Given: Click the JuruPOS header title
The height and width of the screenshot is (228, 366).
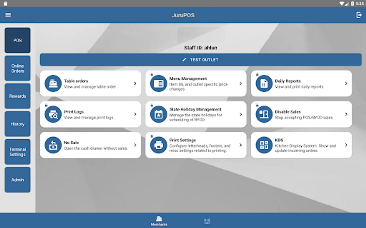Looking at the screenshot, I should pyautogui.click(x=183, y=15).
